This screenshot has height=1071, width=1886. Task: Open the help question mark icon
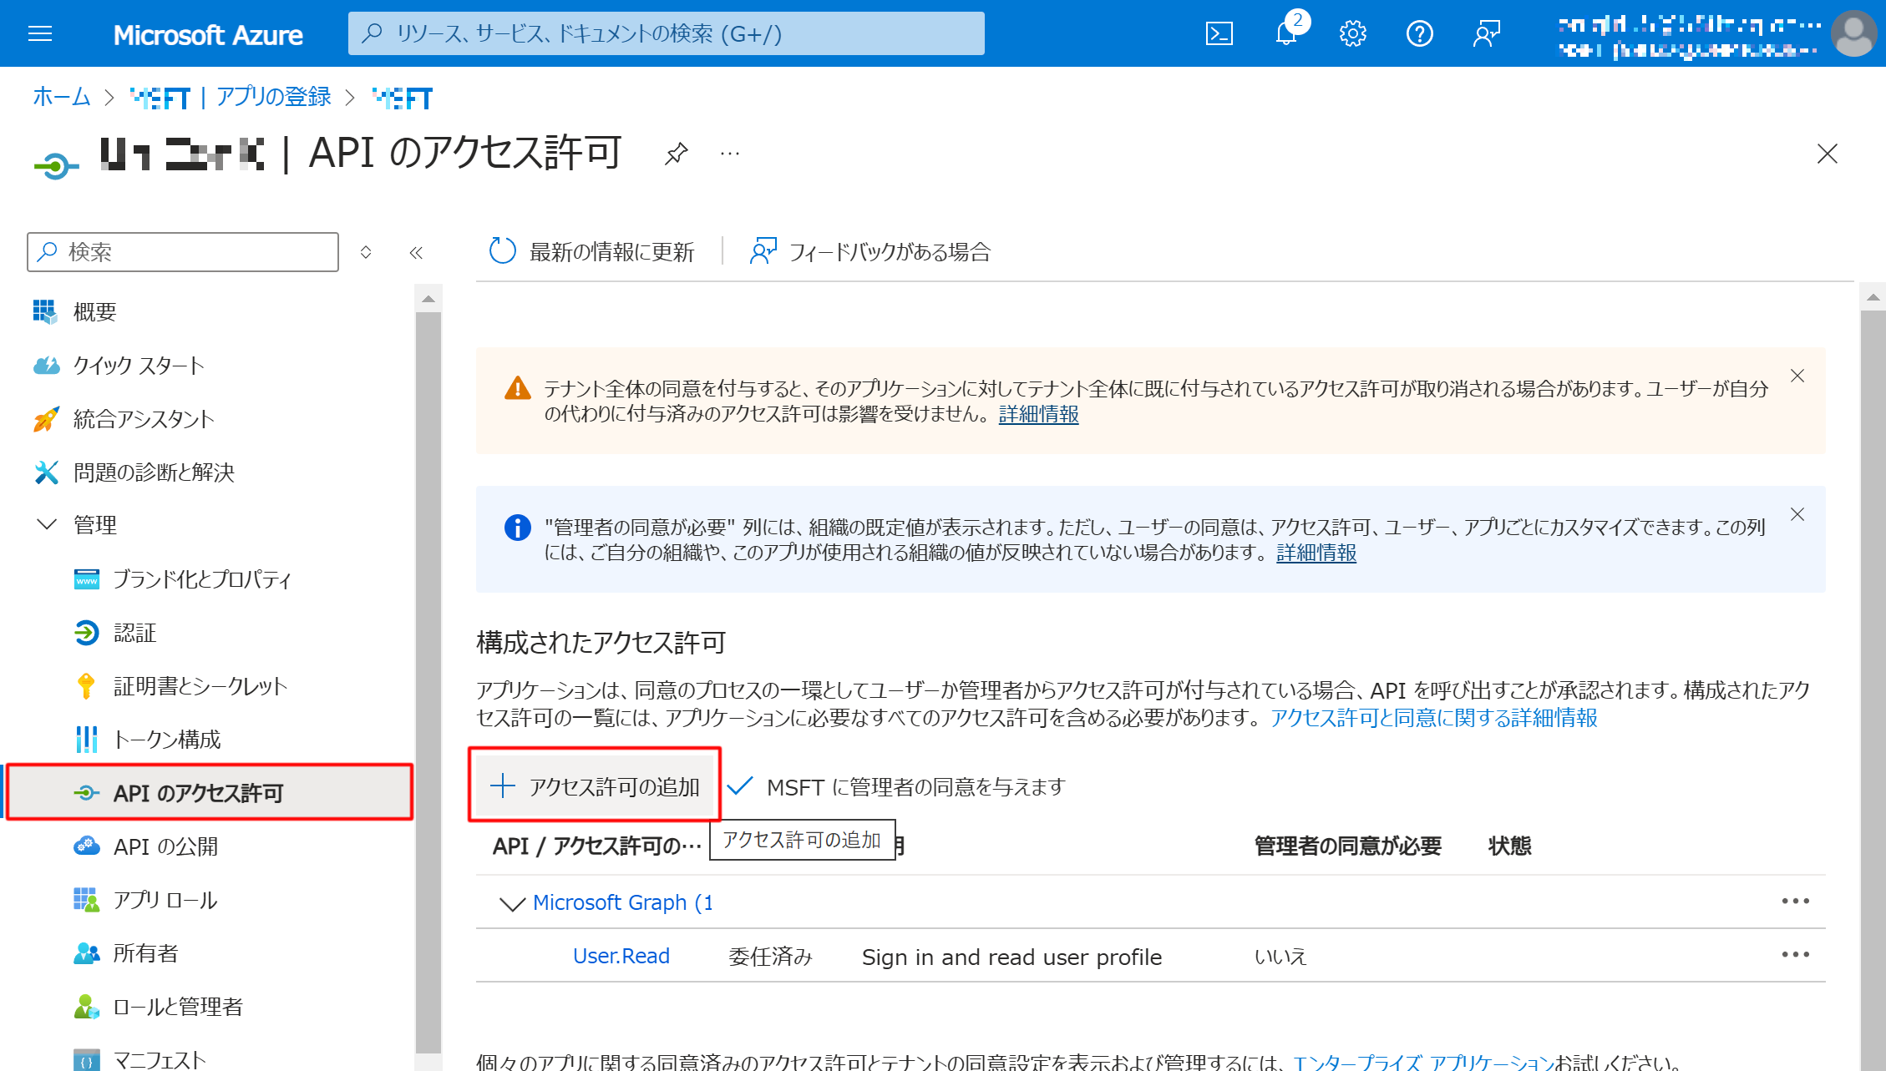coord(1420,33)
